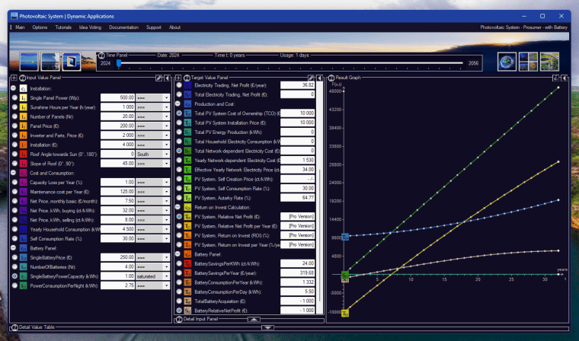This screenshot has width=579, height=341.
Task: Collapse the Result Graph with arrow icon
Action: (565, 78)
